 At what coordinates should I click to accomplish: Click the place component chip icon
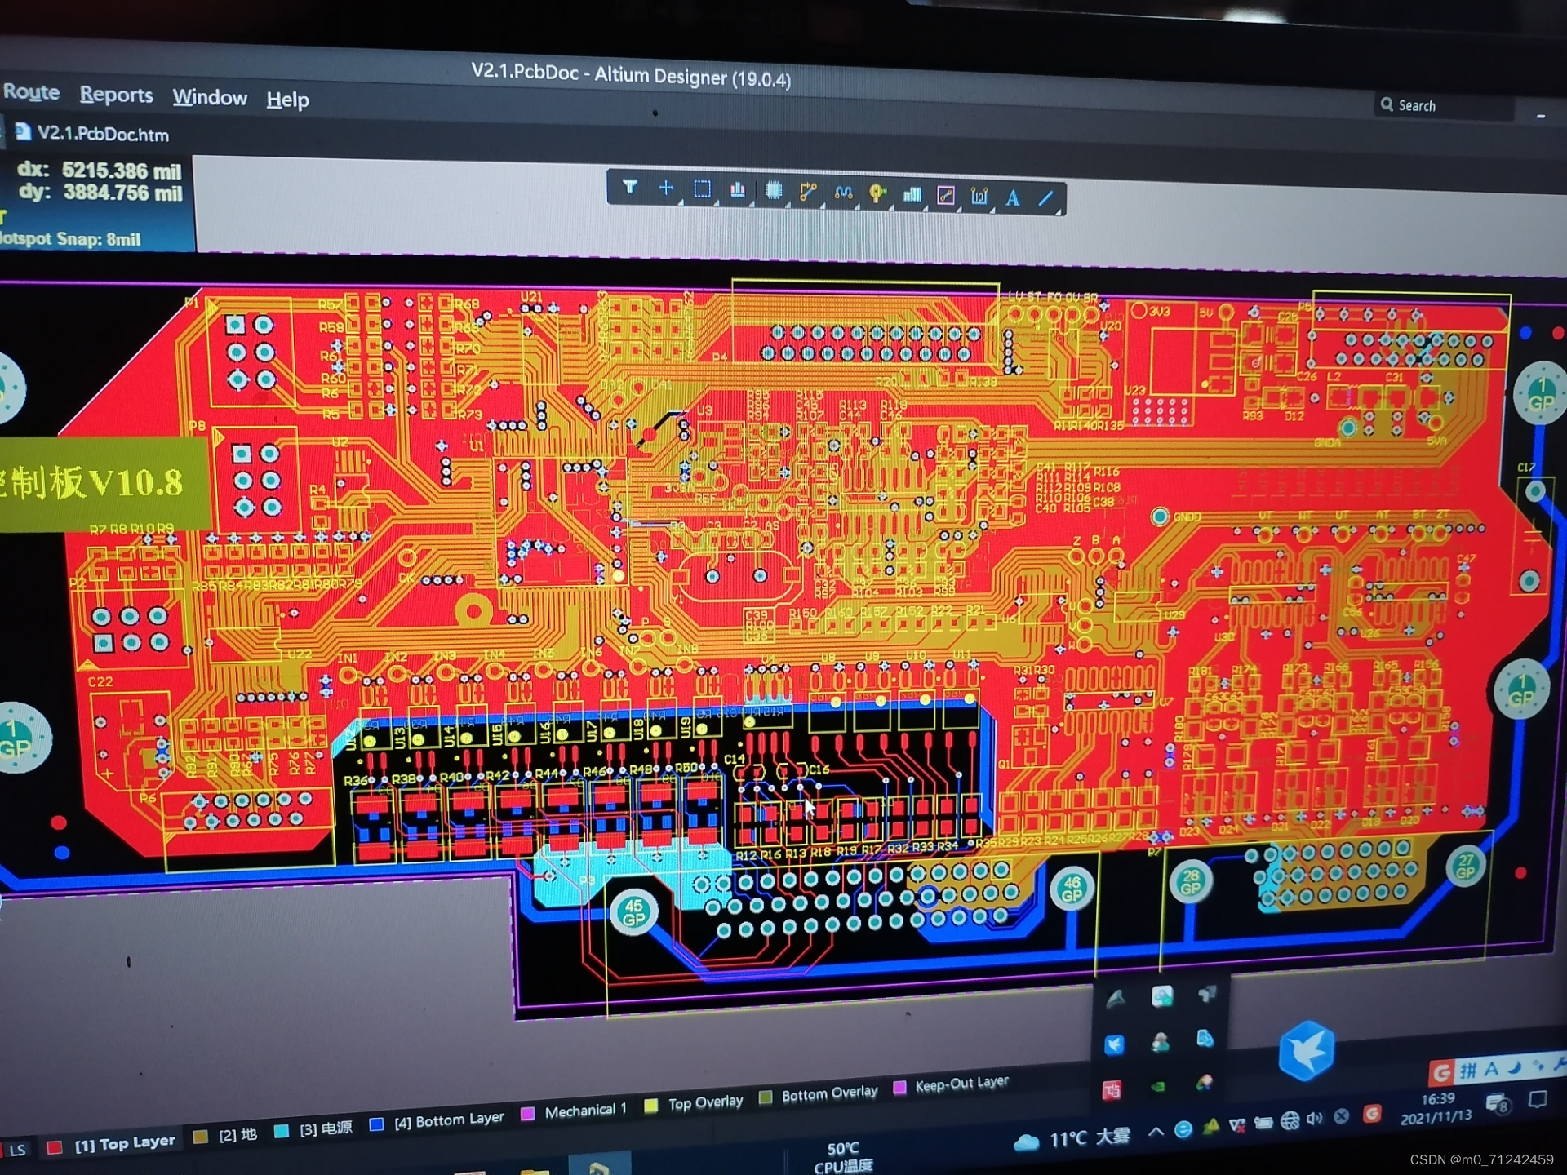tap(773, 192)
